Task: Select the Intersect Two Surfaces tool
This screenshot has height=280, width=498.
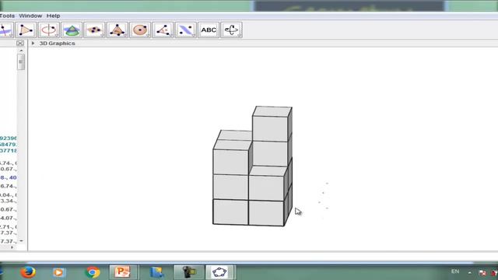Action: point(72,30)
